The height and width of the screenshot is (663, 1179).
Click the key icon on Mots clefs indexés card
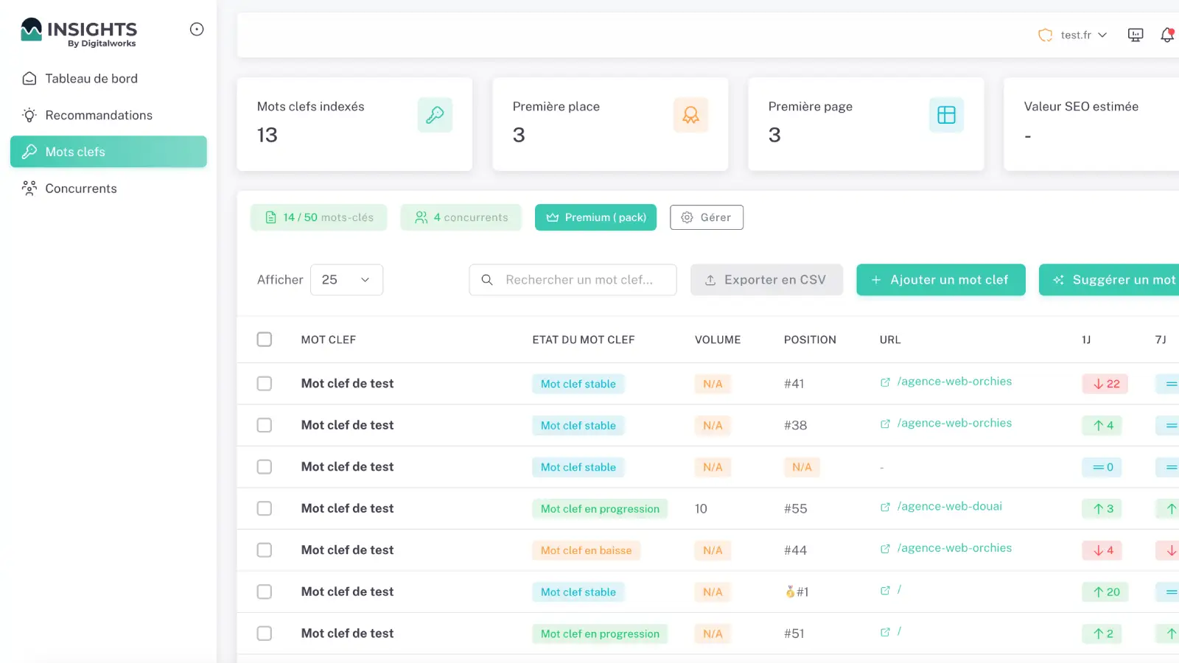point(435,114)
